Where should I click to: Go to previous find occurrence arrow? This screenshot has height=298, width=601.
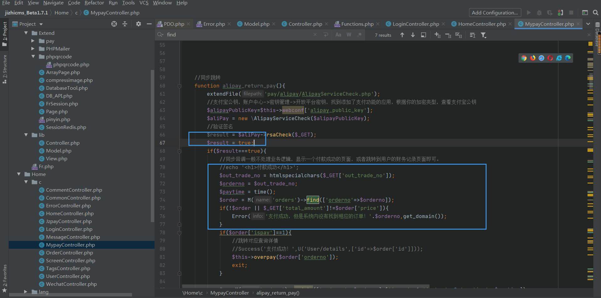click(402, 35)
